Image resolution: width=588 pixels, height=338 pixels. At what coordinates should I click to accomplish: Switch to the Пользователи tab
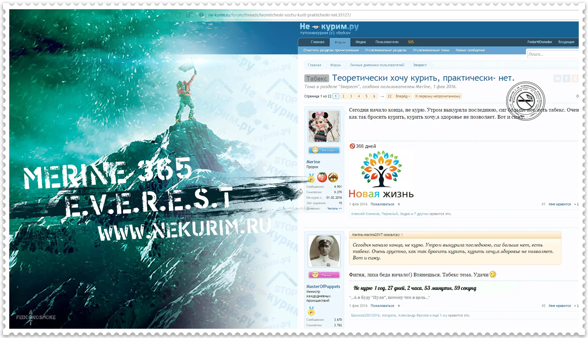pyautogui.click(x=387, y=42)
